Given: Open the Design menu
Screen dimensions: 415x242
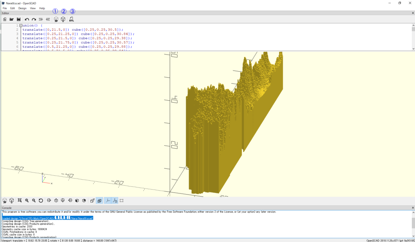Looking at the screenshot, I should tap(22, 8).
